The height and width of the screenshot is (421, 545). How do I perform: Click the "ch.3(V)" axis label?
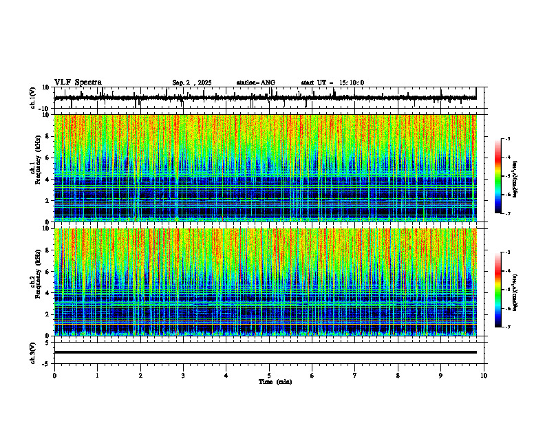pos(33,353)
